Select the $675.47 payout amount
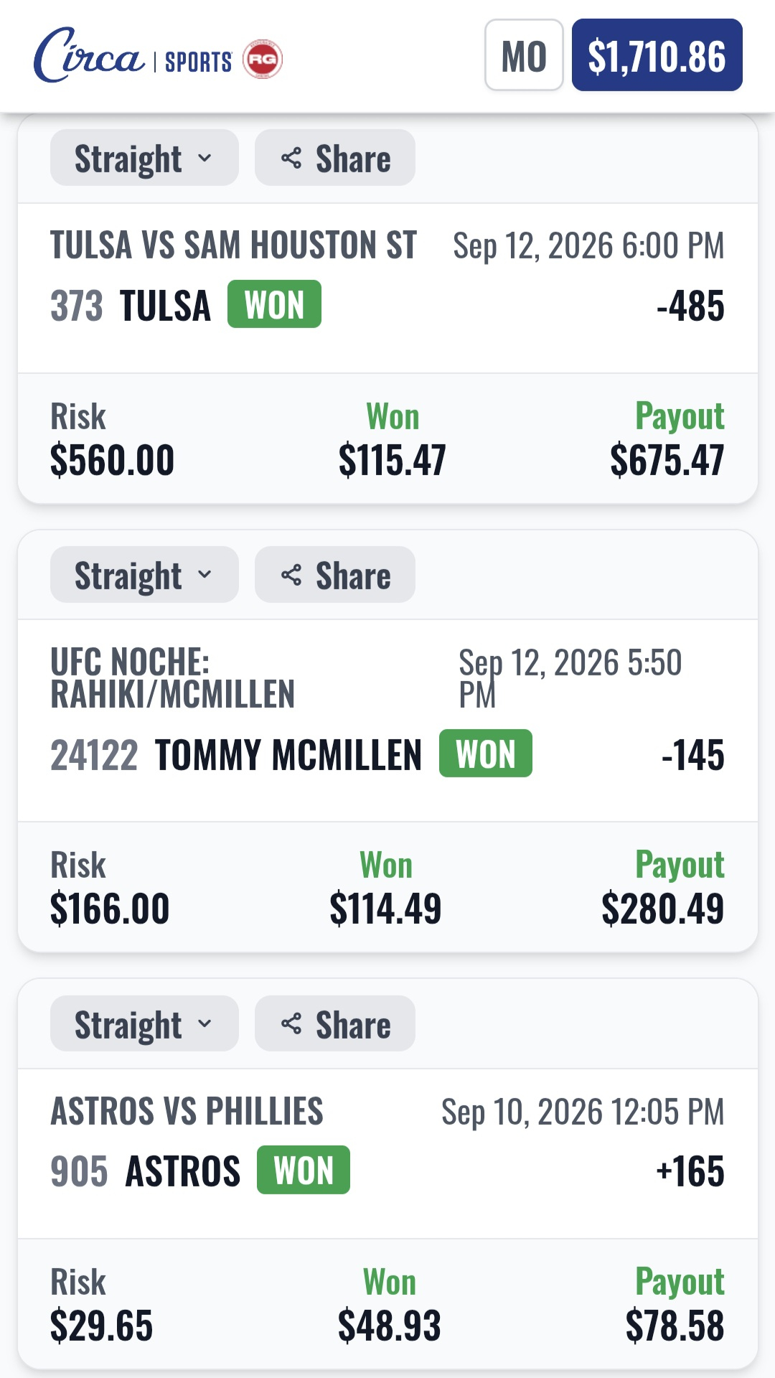775x1378 pixels. pos(667,461)
